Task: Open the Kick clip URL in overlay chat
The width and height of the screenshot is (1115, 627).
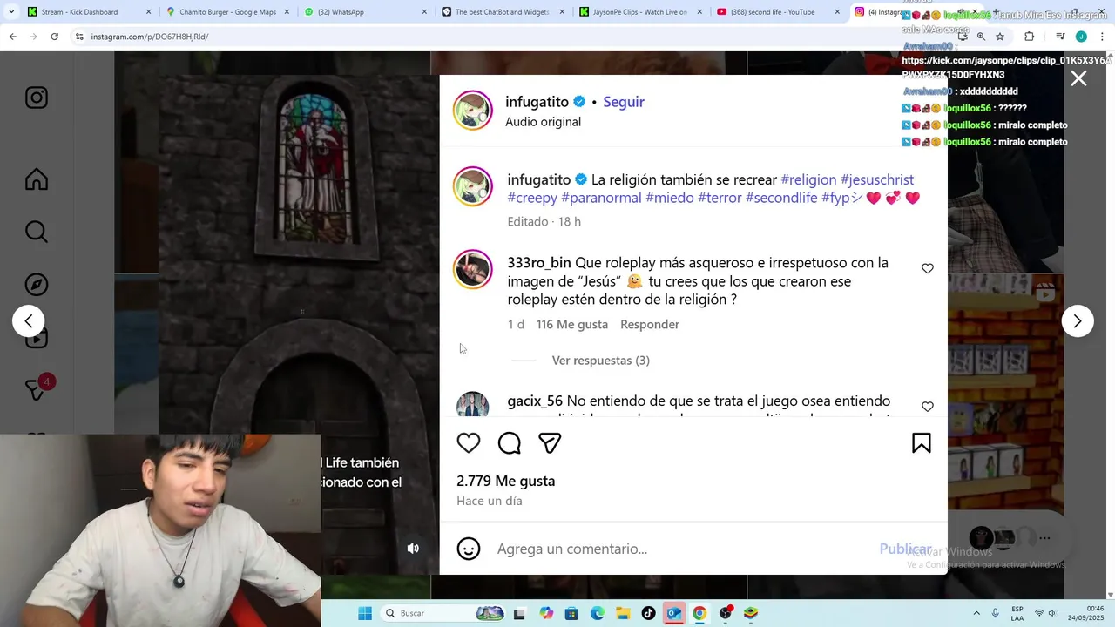Action: tap(1006, 68)
